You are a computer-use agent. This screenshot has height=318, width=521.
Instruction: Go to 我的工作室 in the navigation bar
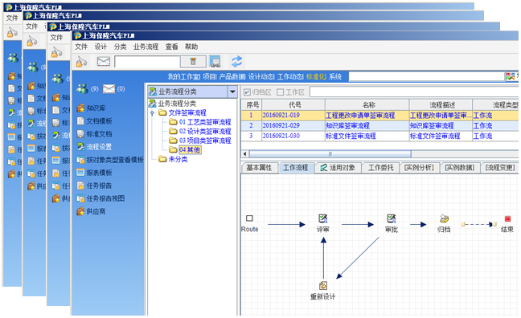[184, 76]
